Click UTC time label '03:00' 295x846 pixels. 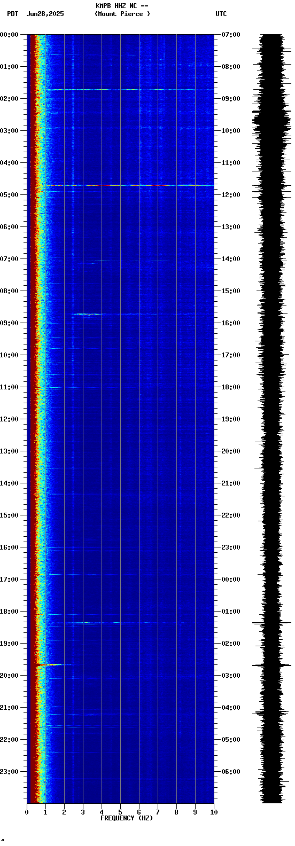[x=231, y=676]
